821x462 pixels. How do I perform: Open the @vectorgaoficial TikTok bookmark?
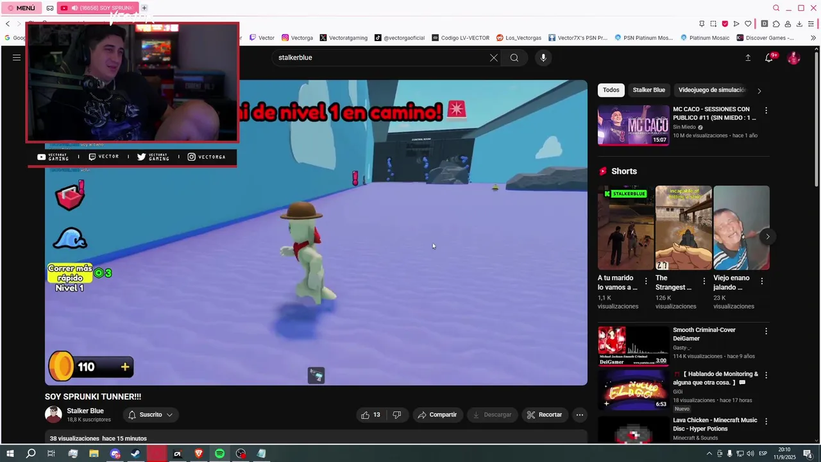[x=400, y=38]
